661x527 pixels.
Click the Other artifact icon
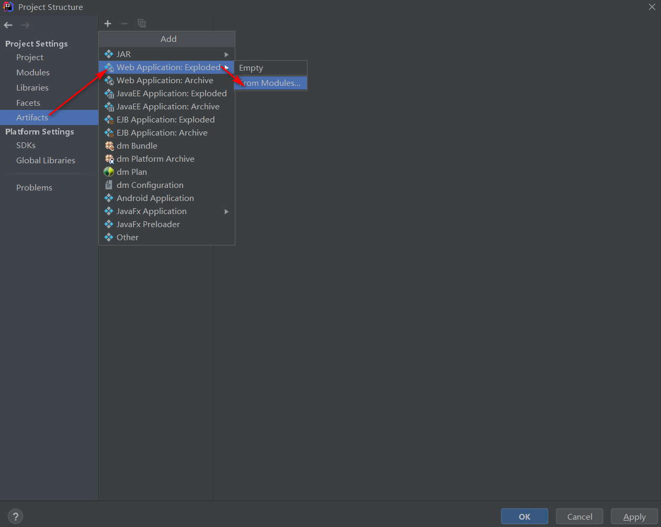pyautogui.click(x=109, y=238)
